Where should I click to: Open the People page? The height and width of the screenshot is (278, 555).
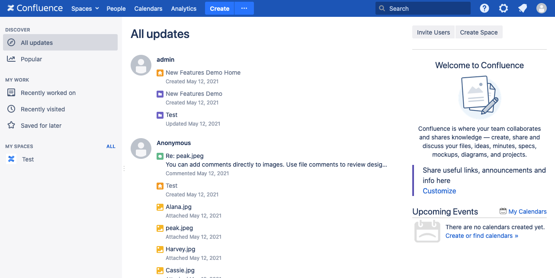(x=116, y=8)
